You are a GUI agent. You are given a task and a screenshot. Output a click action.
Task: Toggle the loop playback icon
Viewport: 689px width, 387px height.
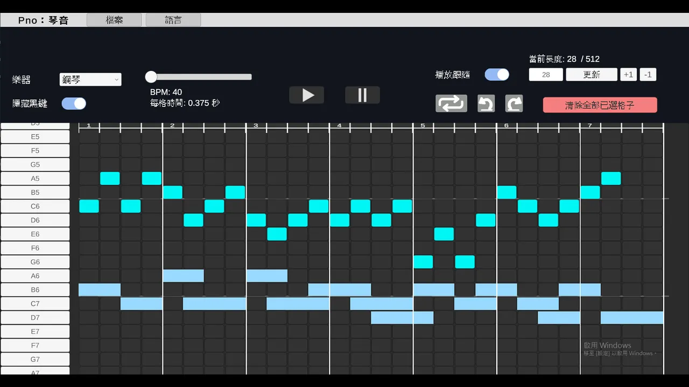tap(451, 103)
